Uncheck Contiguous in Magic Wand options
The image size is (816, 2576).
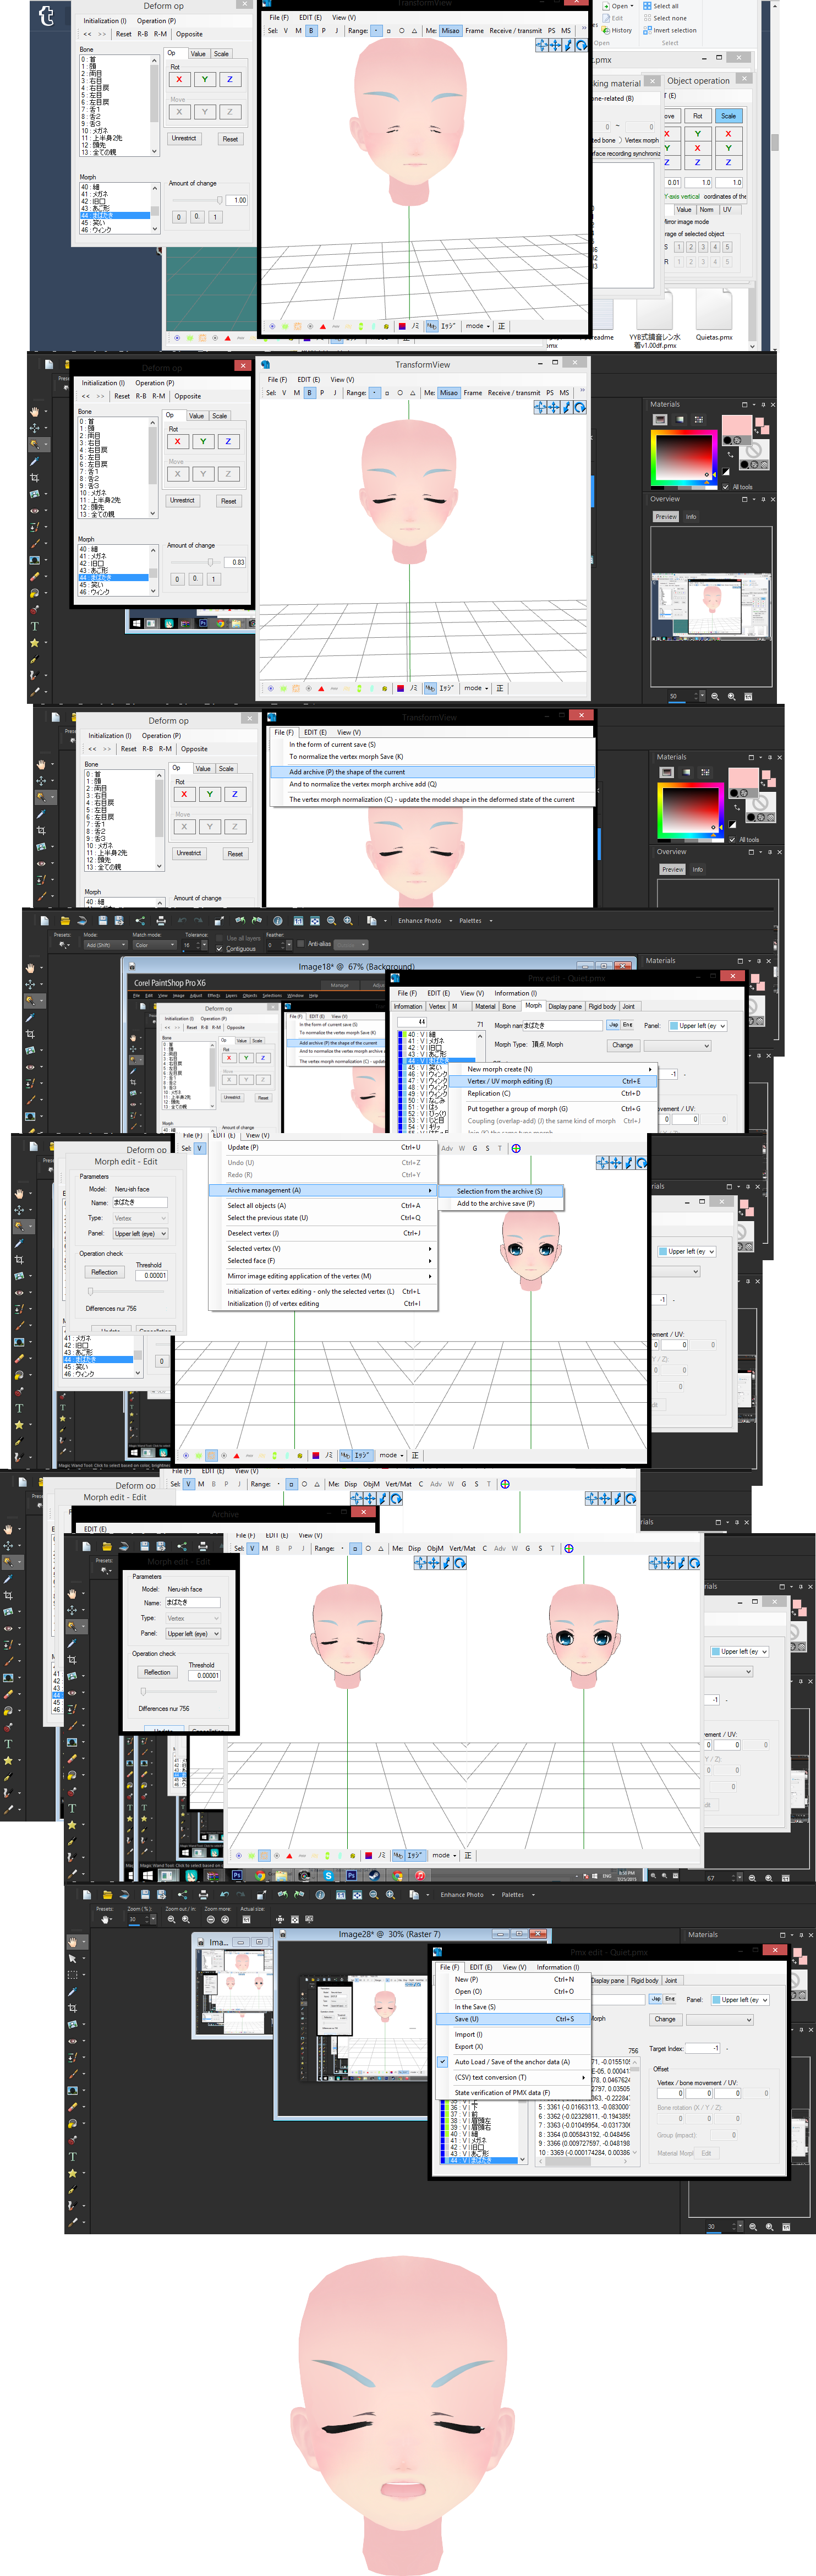pos(220,948)
